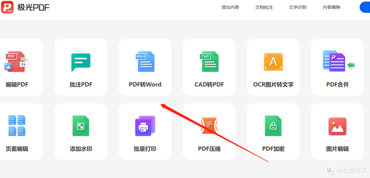
Task: Click the 编辑PDF label
Action: point(17,84)
